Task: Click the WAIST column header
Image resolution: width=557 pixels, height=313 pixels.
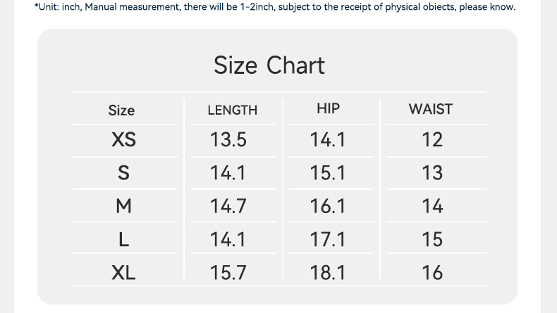Action: coord(430,109)
